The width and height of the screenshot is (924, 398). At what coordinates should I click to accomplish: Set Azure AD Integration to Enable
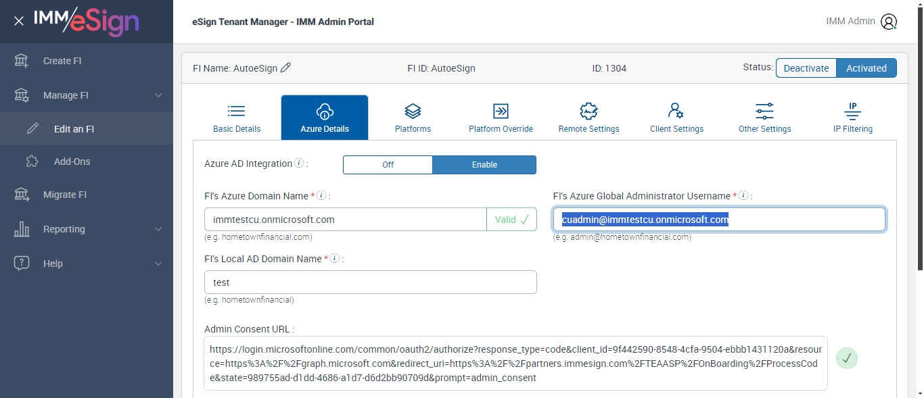[x=484, y=165]
